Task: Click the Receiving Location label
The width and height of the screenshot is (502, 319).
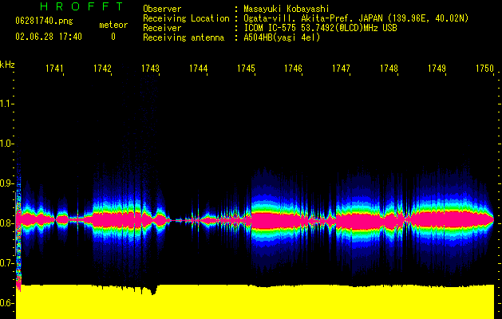Action: click(x=186, y=18)
